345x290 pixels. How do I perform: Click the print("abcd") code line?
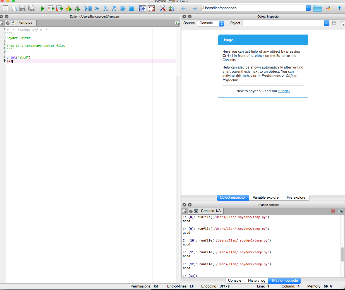19,57
